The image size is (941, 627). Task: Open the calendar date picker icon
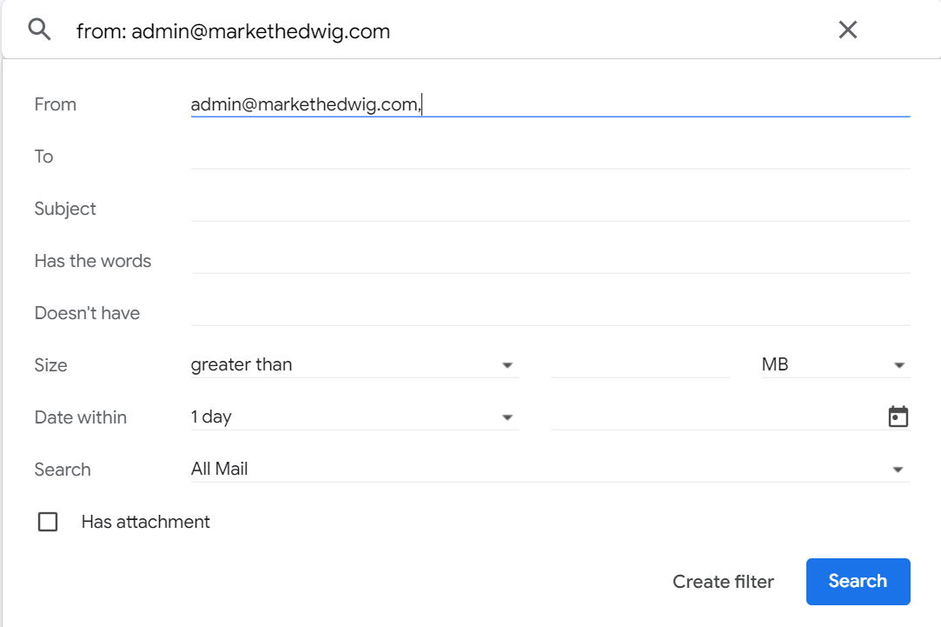point(898,417)
